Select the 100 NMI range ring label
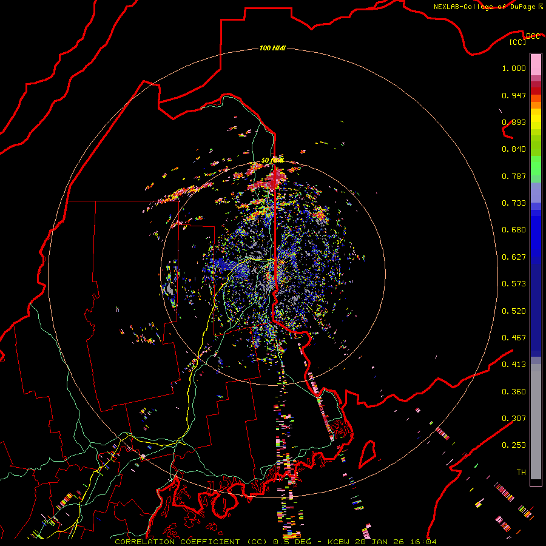Image resolution: width=546 pixels, height=546 pixels. click(272, 48)
